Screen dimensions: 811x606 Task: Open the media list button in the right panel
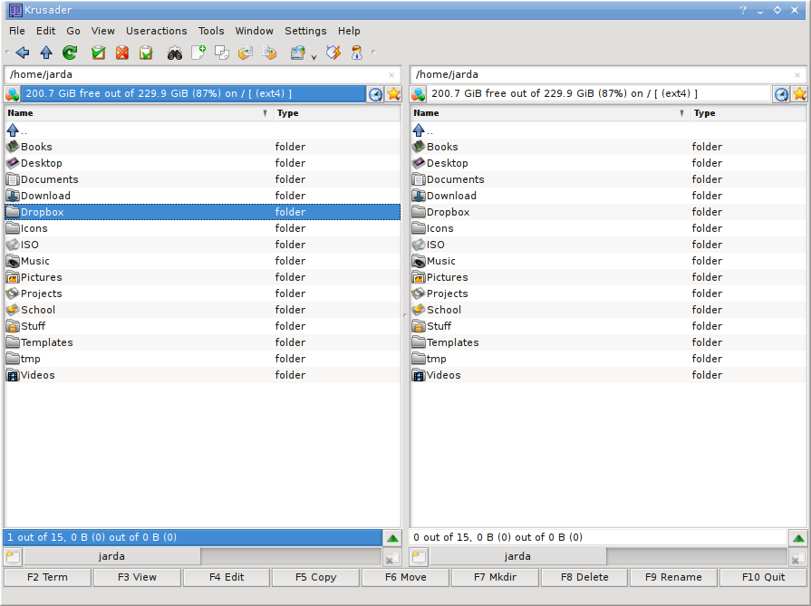tap(419, 94)
